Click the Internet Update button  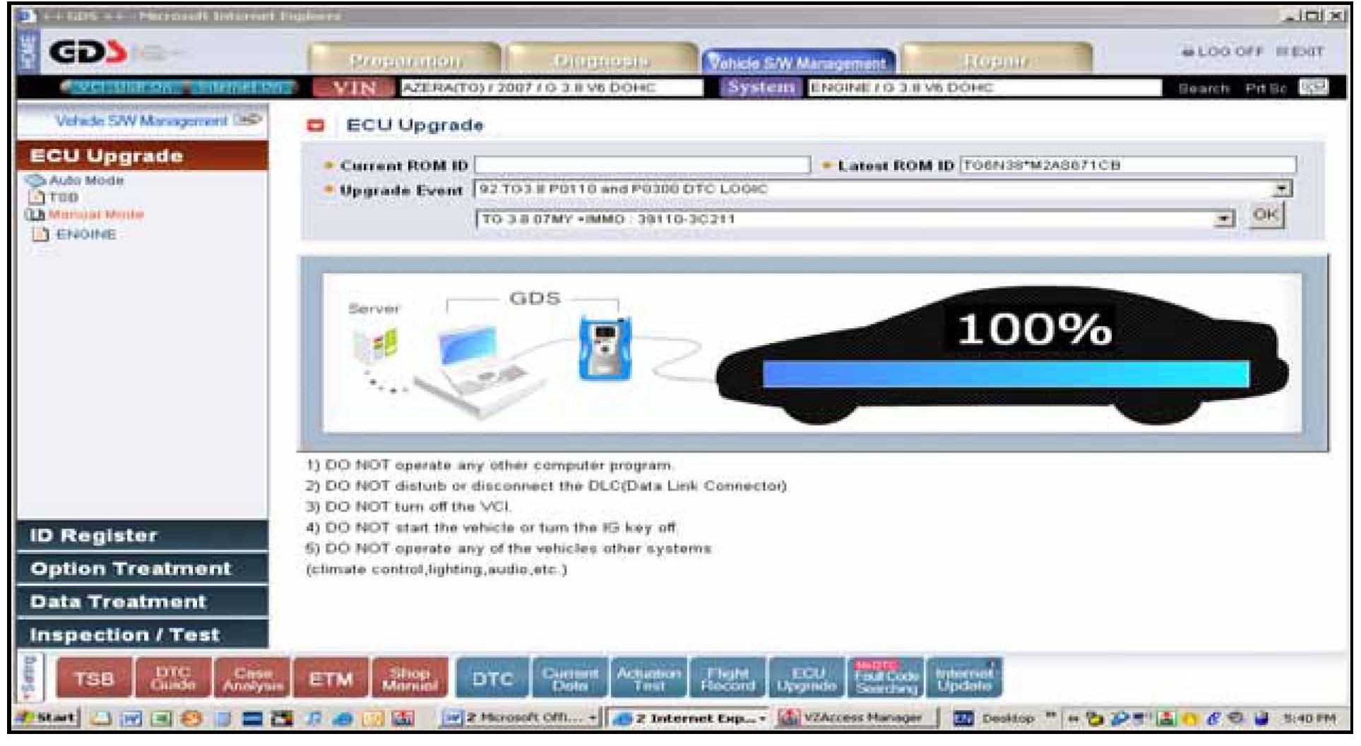coord(964,679)
